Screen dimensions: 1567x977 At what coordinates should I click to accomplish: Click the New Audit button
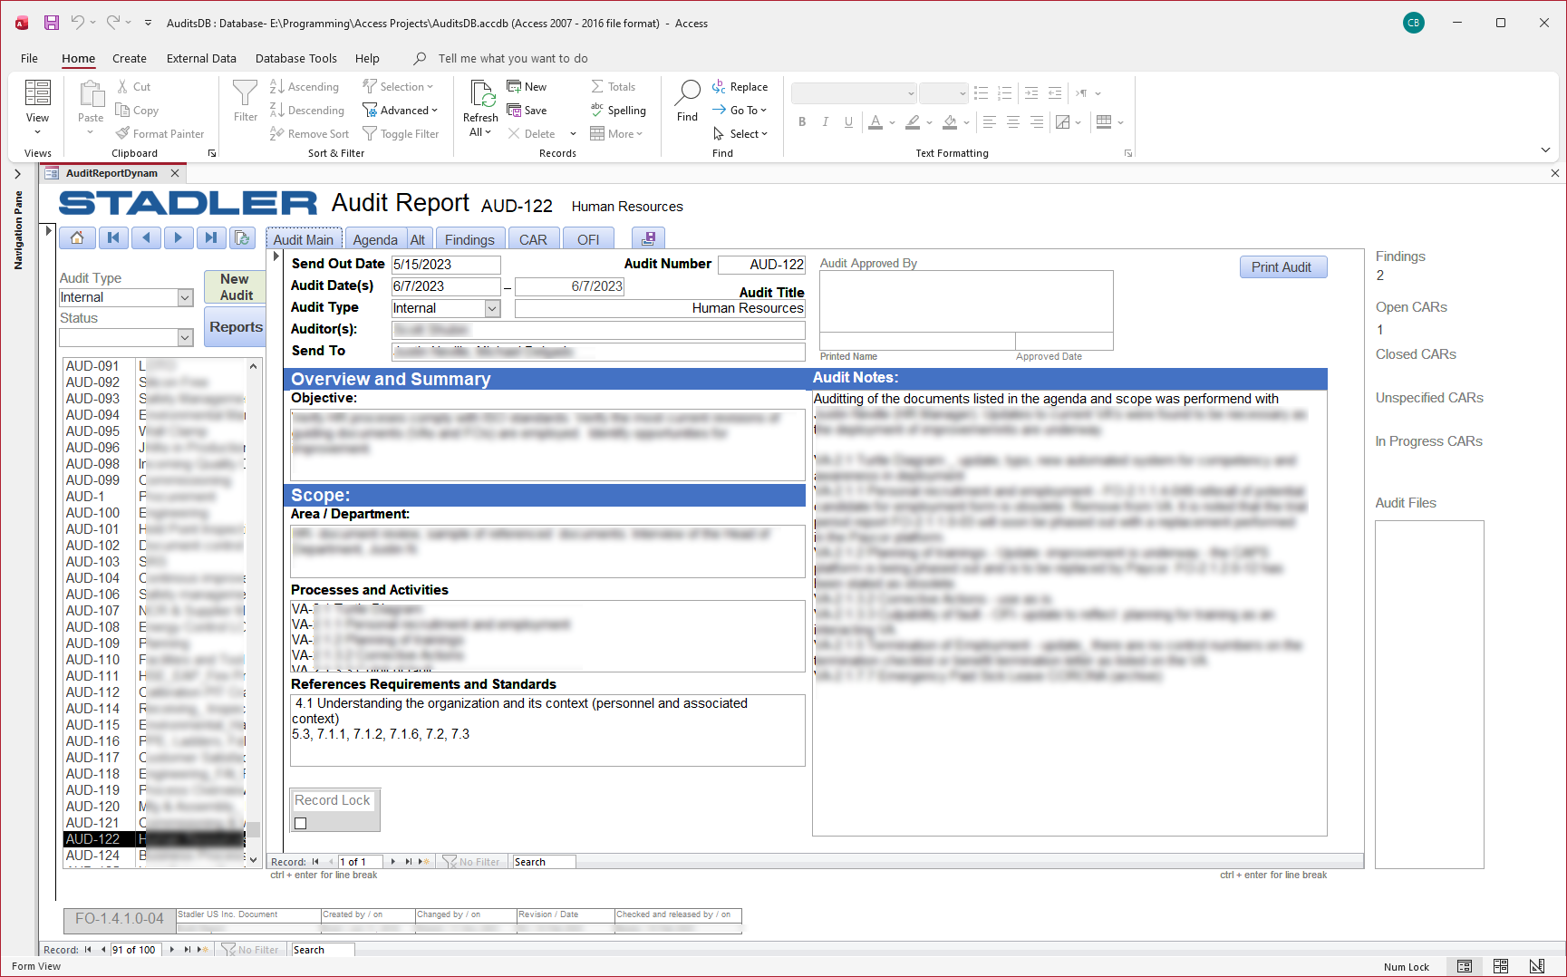[235, 287]
